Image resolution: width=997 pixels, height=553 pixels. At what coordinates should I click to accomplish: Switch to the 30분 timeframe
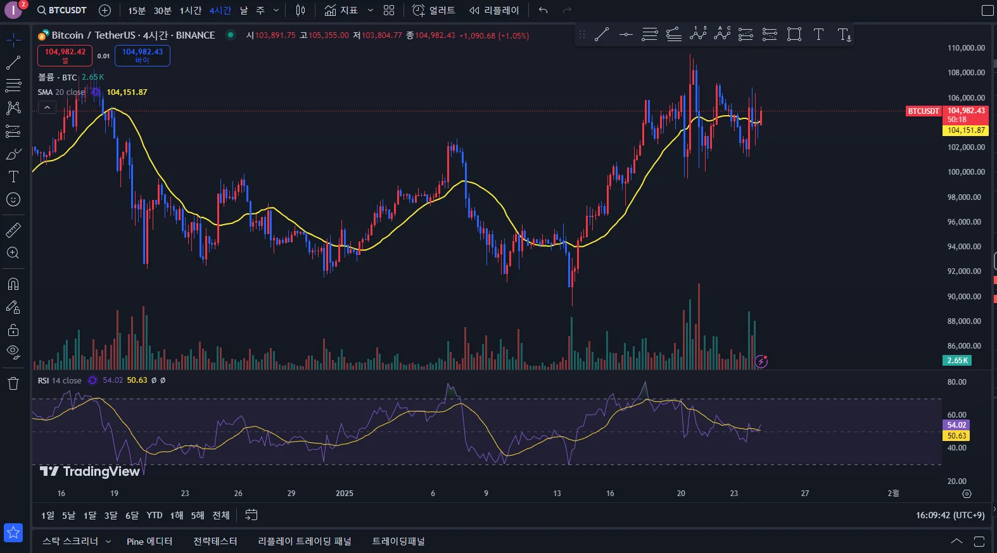point(163,10)
